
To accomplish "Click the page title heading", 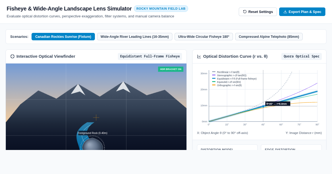I will coord(69,9).
